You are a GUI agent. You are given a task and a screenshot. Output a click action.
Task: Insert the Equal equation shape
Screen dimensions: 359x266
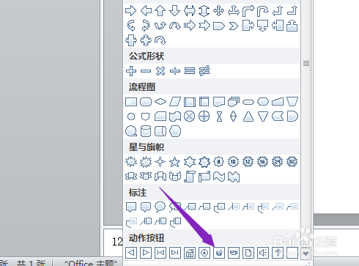190,71
